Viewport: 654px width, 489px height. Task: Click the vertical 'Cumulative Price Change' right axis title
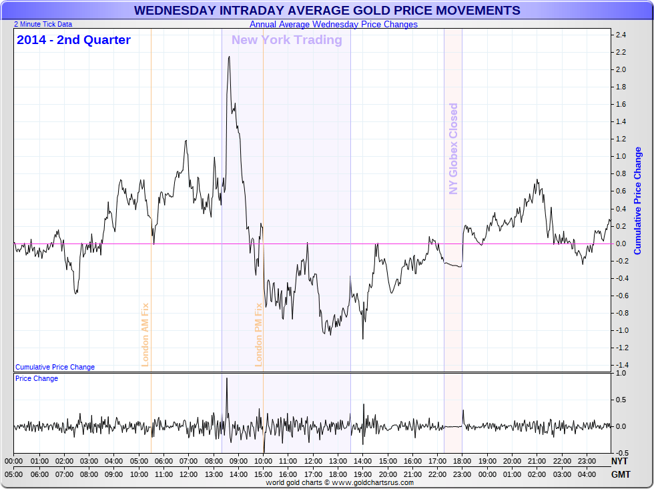[638, 201]
